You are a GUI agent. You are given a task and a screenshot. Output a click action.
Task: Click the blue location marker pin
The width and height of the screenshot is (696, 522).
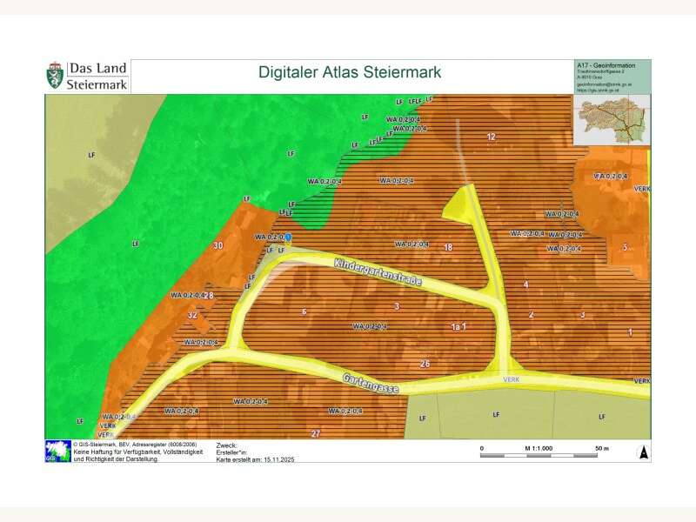pyautogui.click(x=289, y=237)
